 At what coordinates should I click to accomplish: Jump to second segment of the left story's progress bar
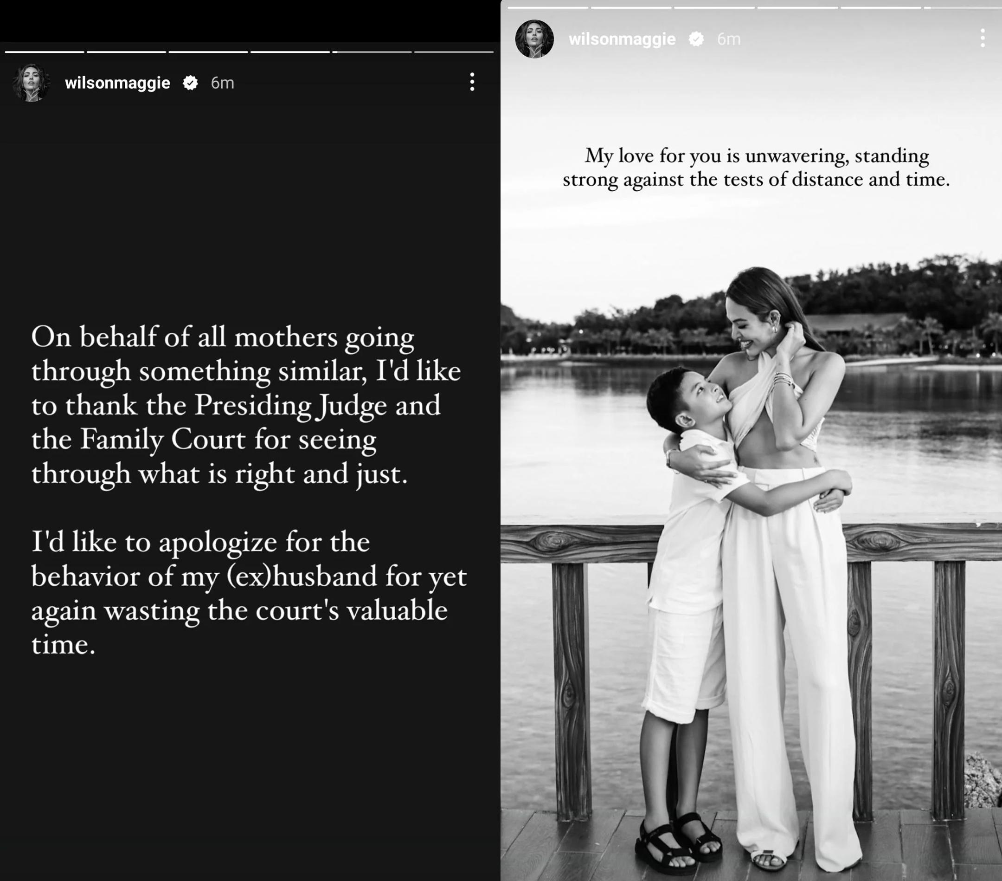click(x=127, y=52)
